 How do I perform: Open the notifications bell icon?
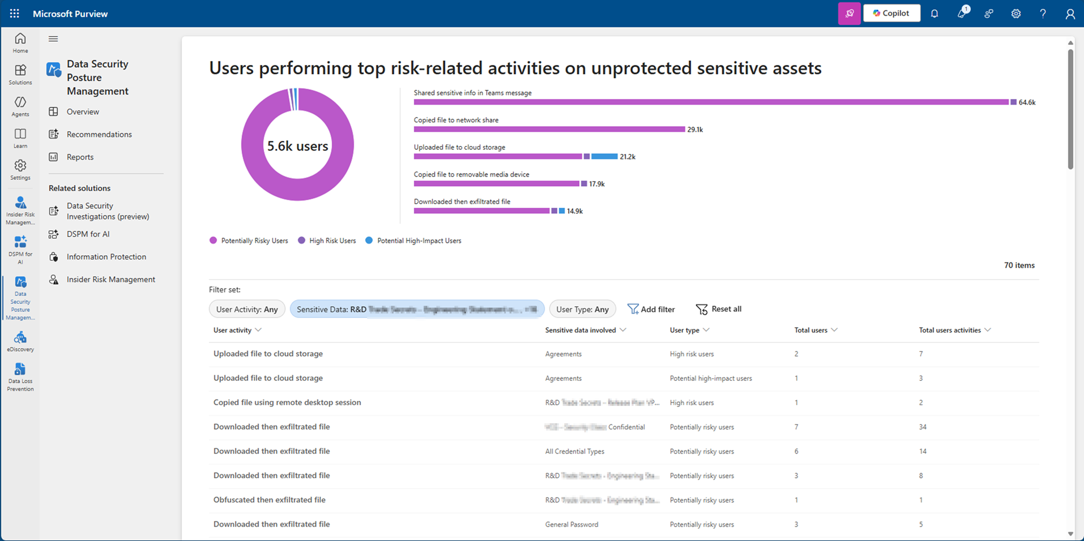(934, 14)
